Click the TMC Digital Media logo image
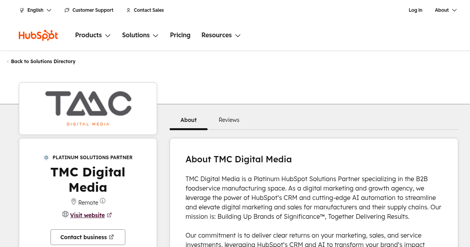 tap(88, 109)
